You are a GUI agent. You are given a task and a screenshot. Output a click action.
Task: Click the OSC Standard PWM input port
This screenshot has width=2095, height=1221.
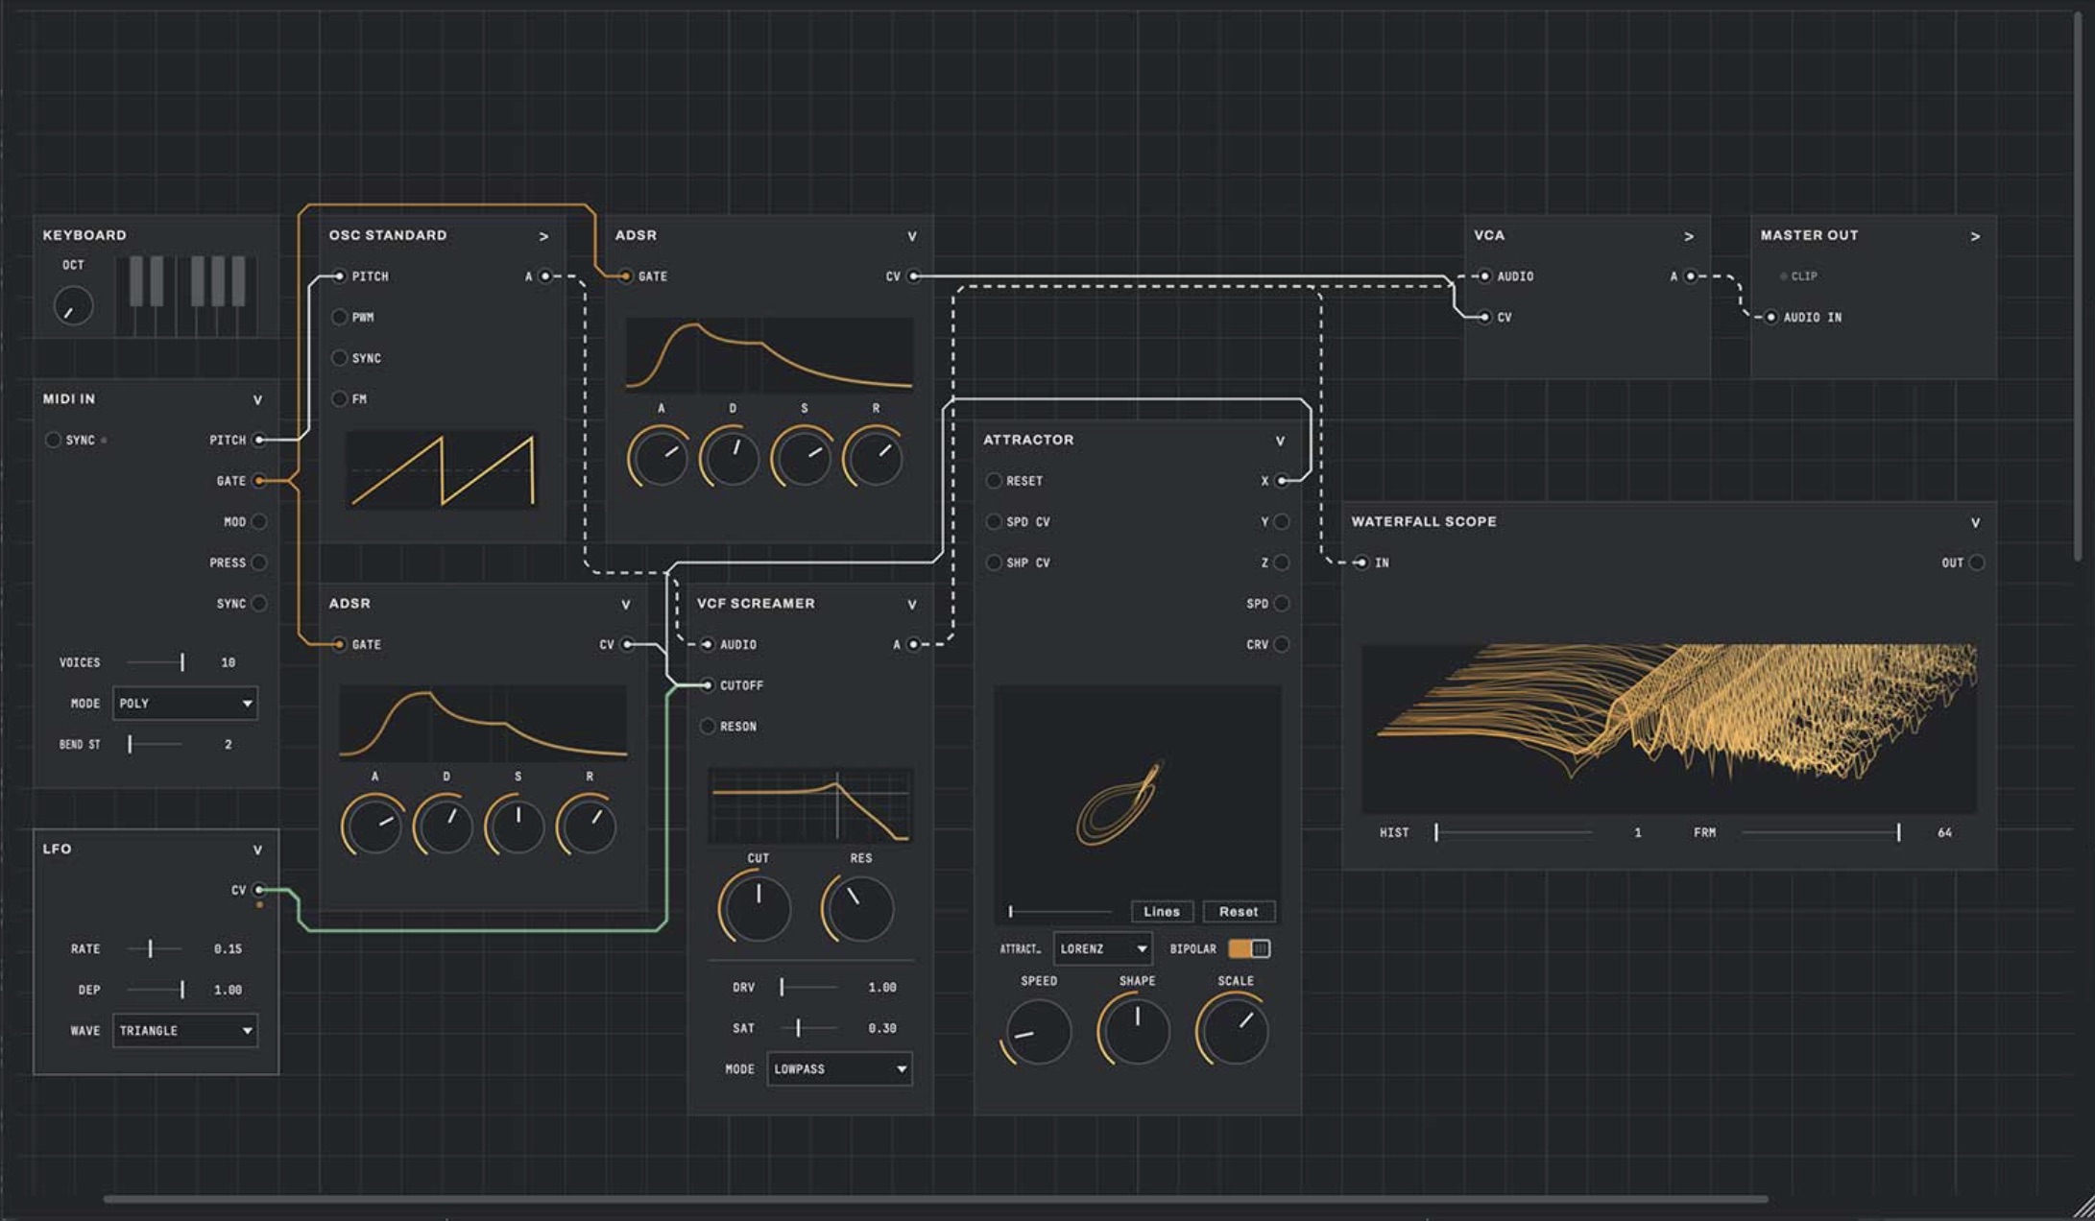tap(339, 317)
